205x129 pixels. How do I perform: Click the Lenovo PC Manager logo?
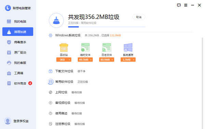pyautogui.click(x=8, y=8)
